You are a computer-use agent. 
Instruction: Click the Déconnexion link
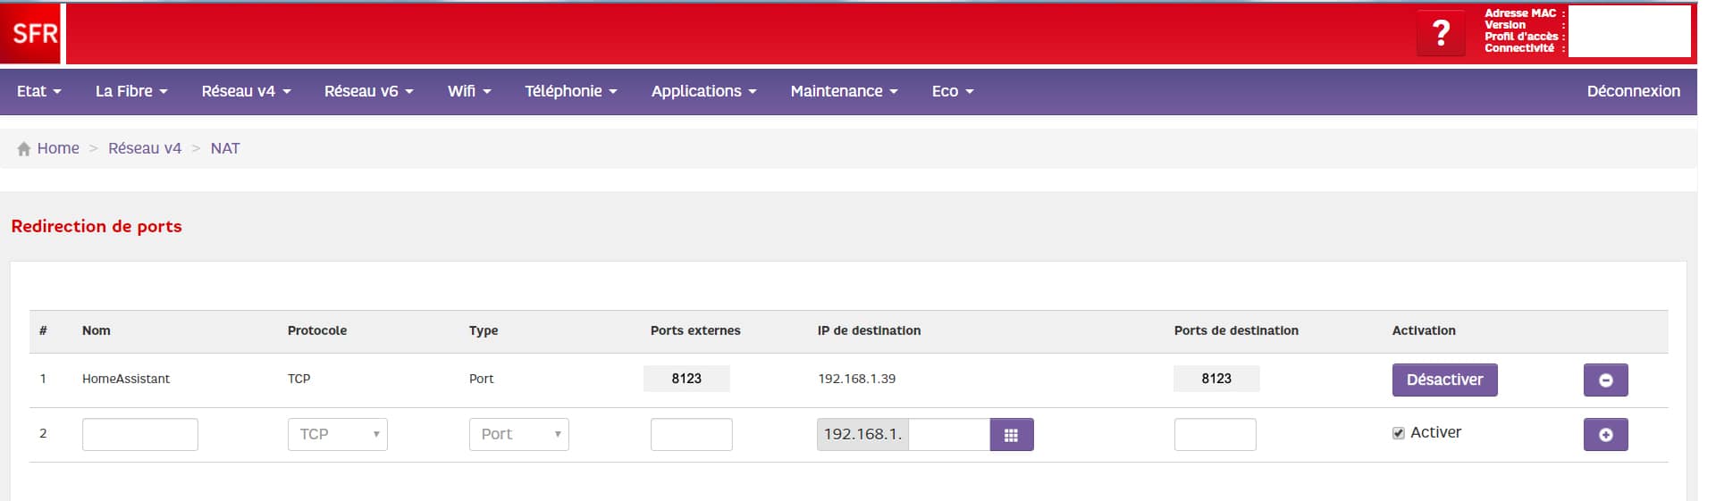[1633, 91]
